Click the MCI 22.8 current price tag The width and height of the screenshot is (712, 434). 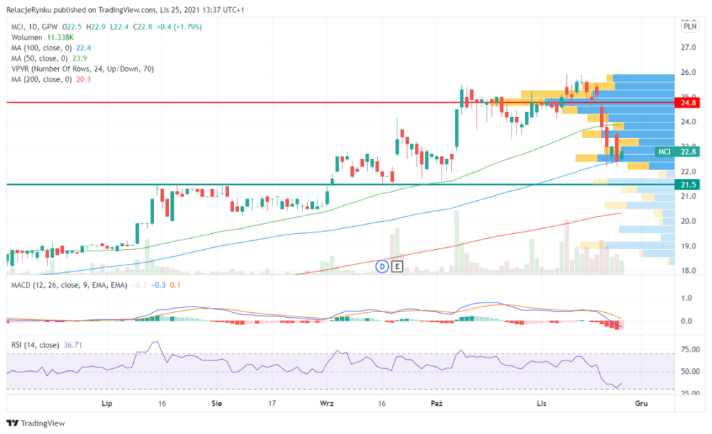(677, 152)
